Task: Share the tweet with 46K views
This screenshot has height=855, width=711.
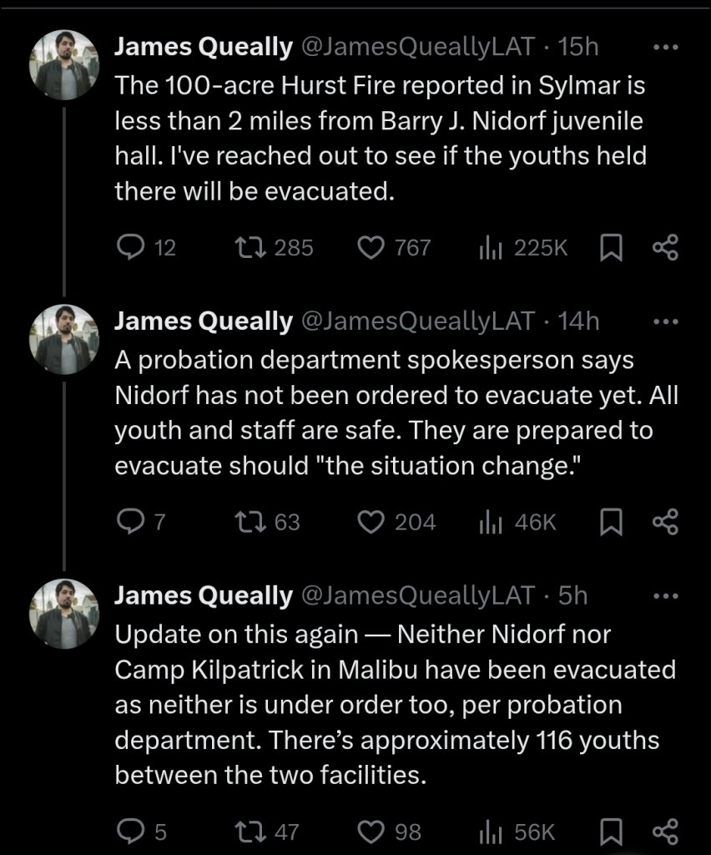Action: (x=665, y=522)
